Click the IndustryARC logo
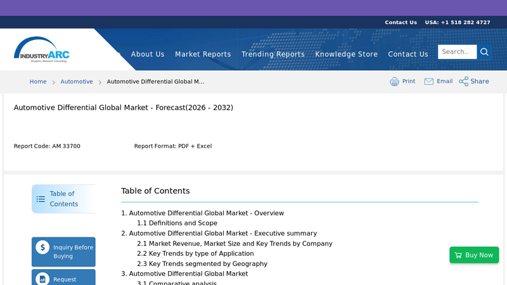This screenshot has width=507, height=285. point(41,49)
